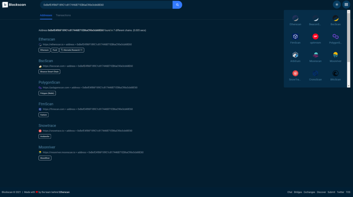The image size is (353, 197).
Task: Switch to the Addresses tab
Action: [46, 15]
